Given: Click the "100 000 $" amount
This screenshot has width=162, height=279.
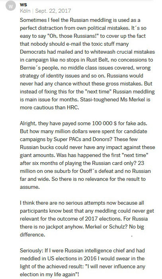Looking at the screenshot, I should point(104,123).
